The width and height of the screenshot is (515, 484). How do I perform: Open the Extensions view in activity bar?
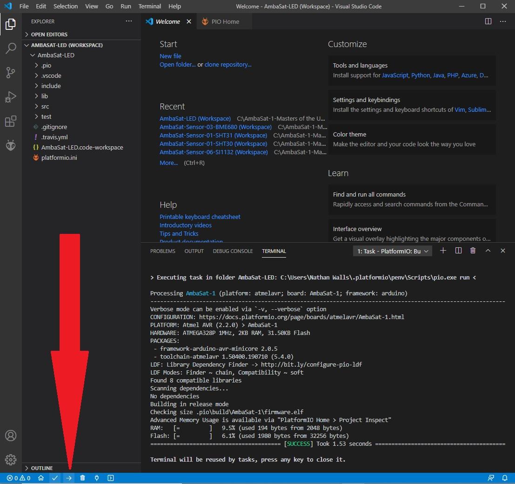pos(10,122)
